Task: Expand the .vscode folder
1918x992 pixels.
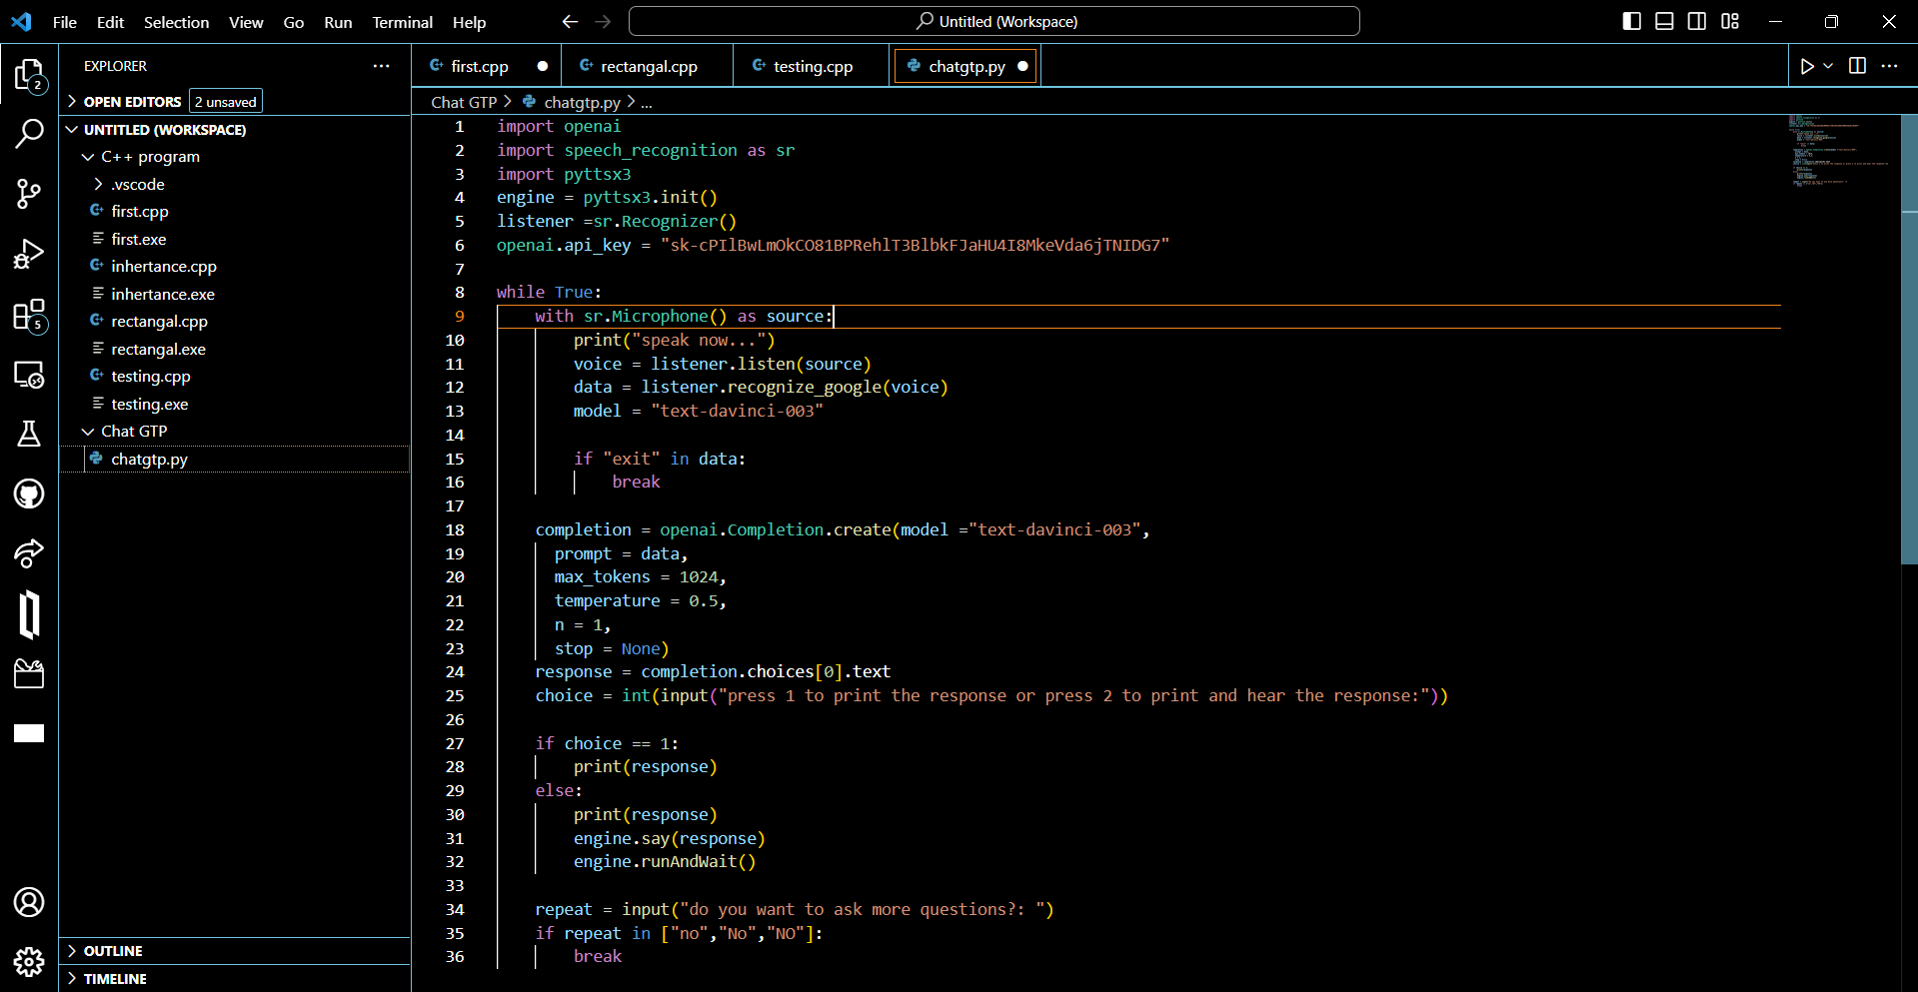Action: 100,184
